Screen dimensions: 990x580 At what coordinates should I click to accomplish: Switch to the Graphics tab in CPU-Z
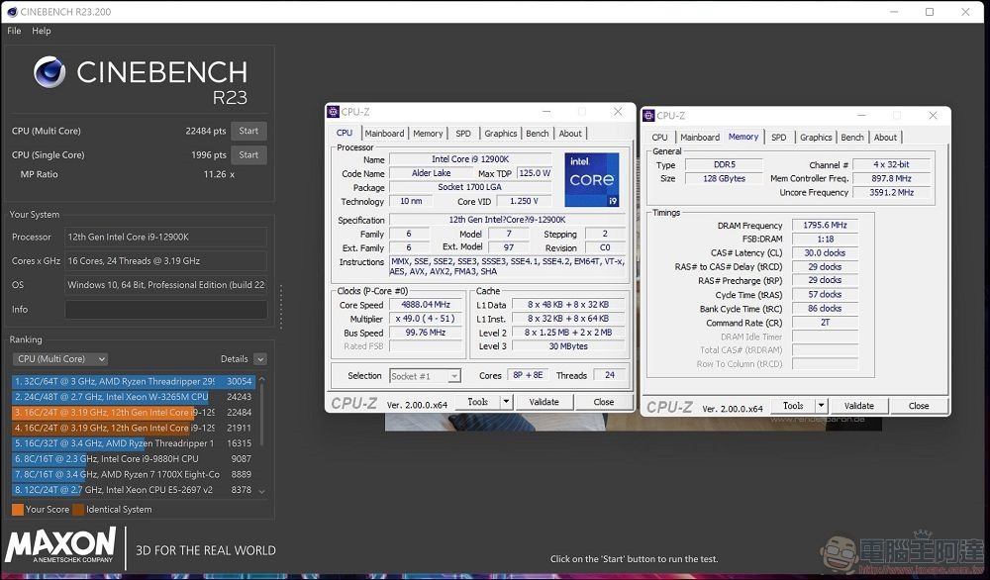pyautogui.click(x=500, y=133)
